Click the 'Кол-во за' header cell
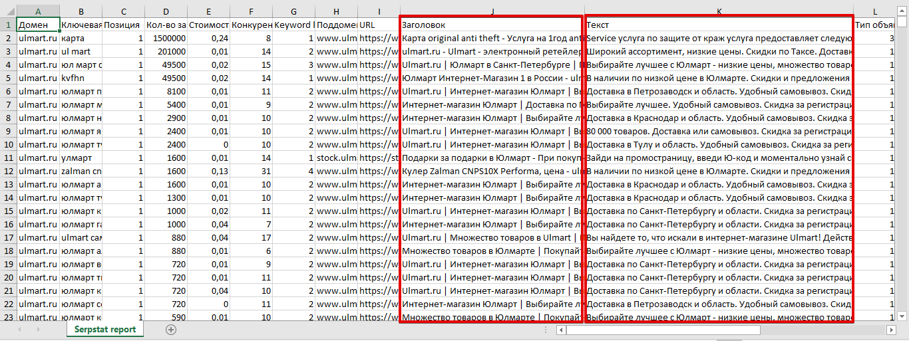Viewport: 909px width, 341px height. pyautogui.click(x=166, y=25)
